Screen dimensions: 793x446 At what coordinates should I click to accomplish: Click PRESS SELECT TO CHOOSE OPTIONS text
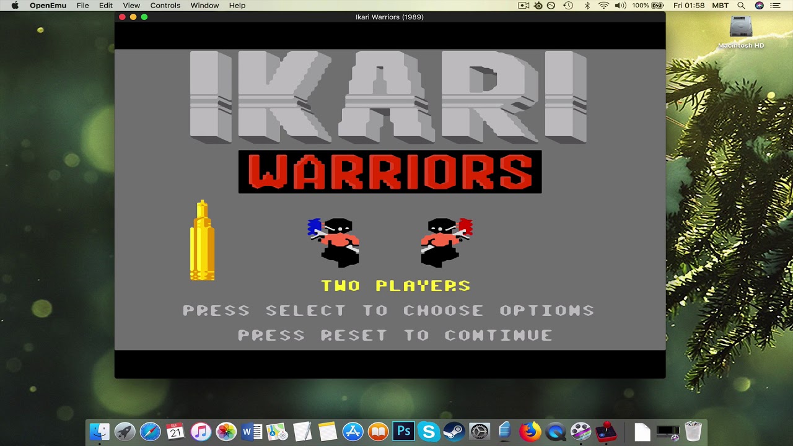click(388, 310)
